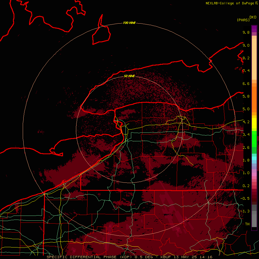Click the 50 NMI range ring label
The height and width of the screenshot is (259, 259).
pyautogui.click(x=129, y=76)
